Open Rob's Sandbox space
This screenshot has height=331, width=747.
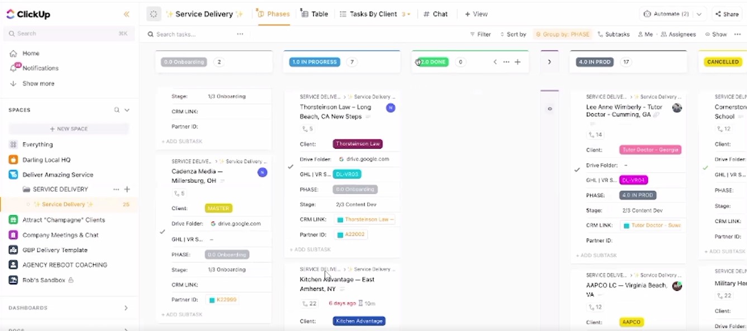coord(44,280)
